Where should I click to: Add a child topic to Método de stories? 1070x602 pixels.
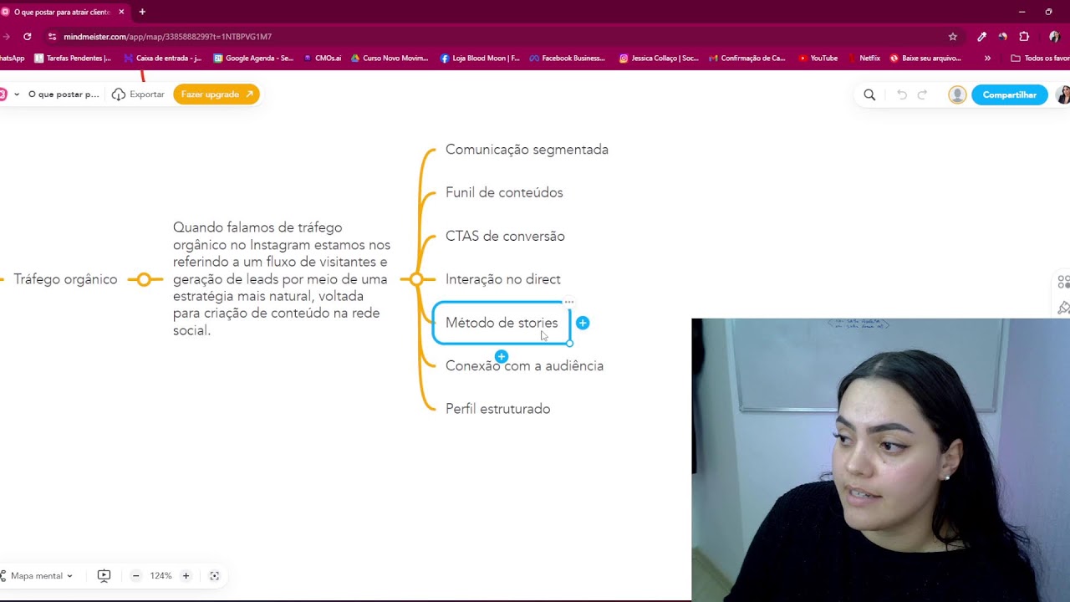[583, 323]
